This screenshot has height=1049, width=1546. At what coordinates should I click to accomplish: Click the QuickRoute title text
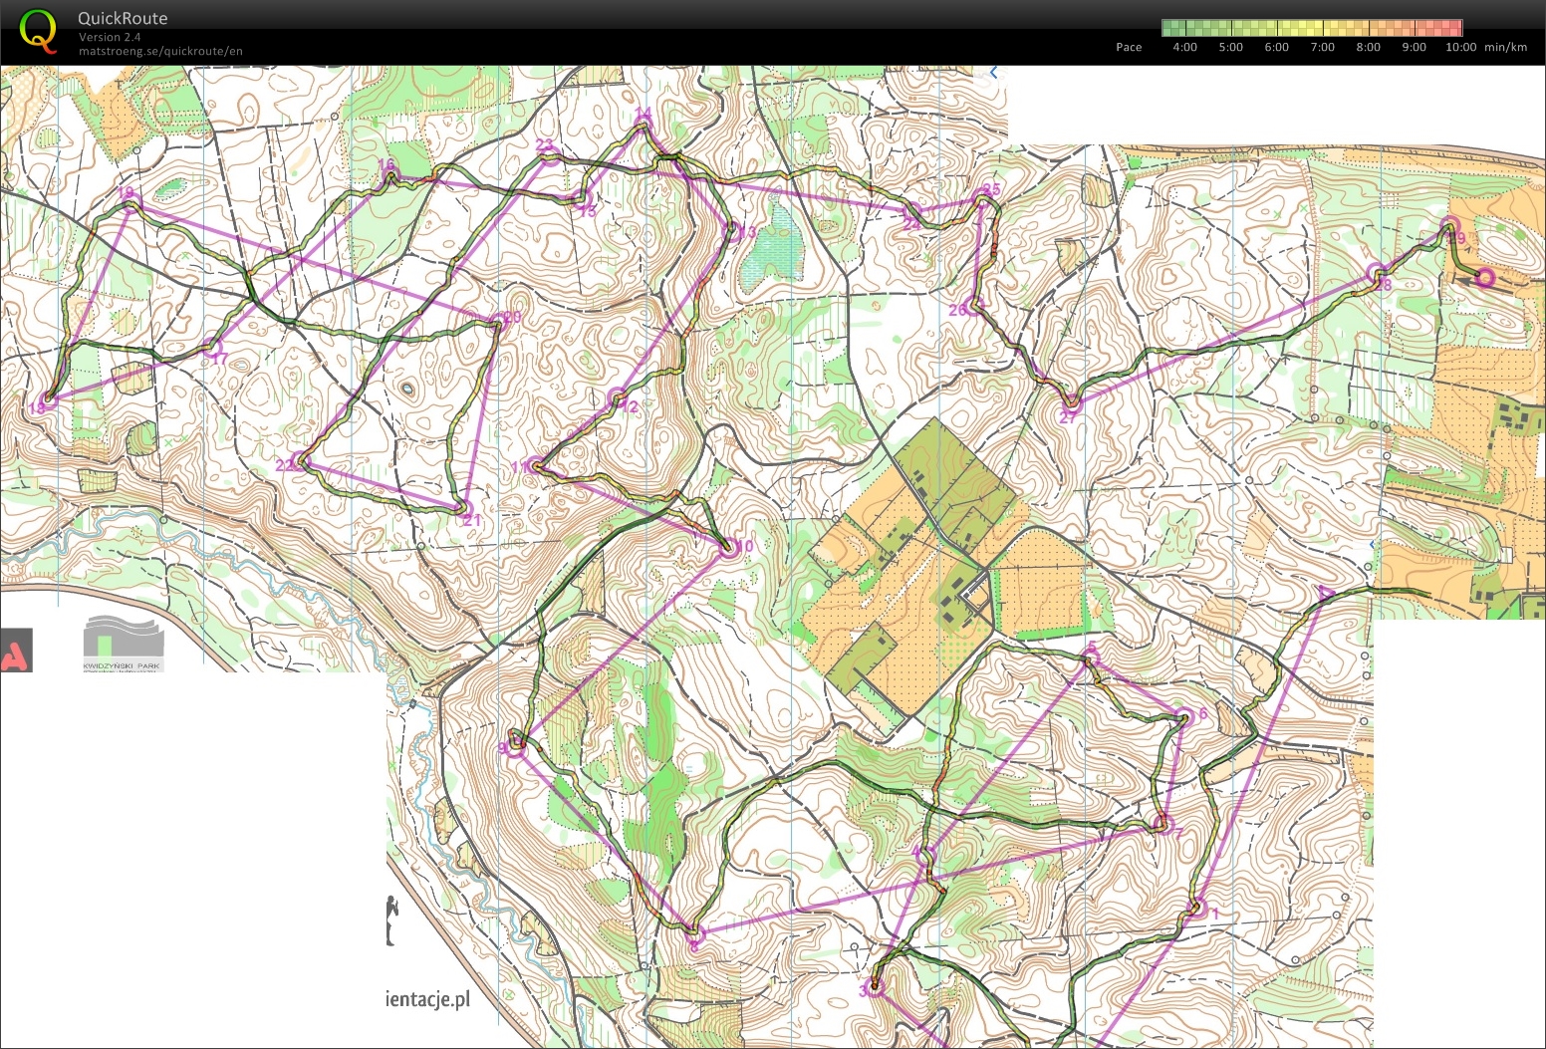(123, 18)
